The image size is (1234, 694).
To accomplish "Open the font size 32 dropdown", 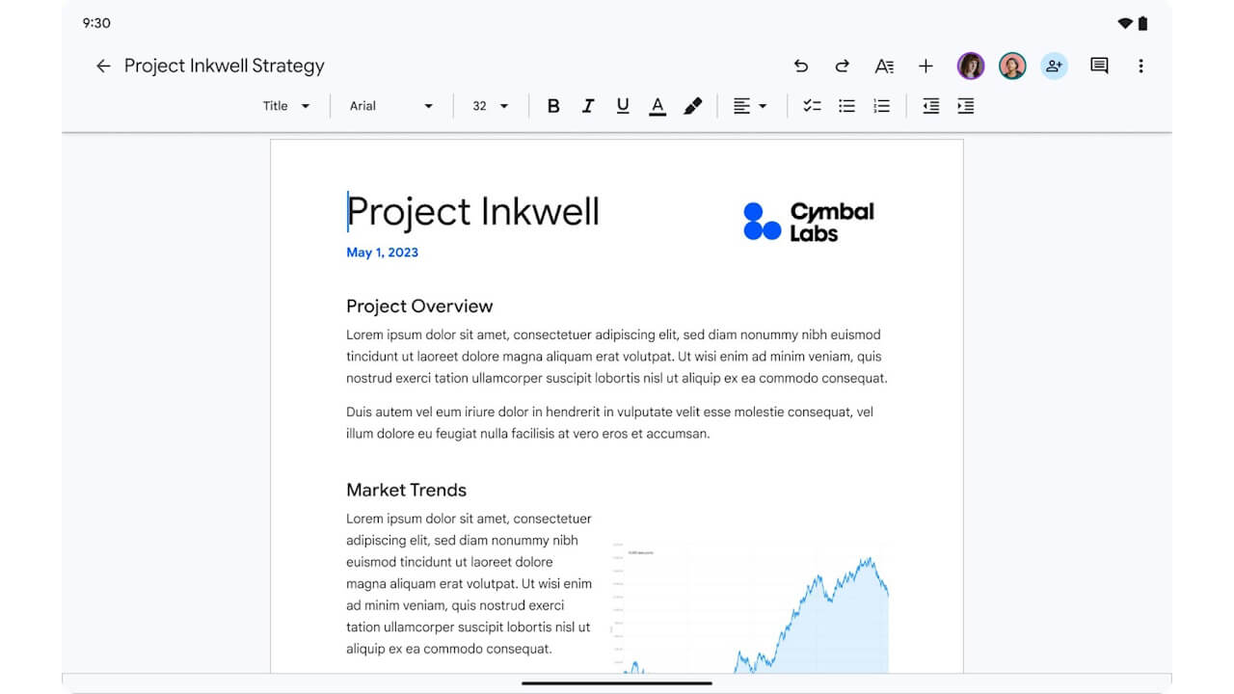I will pos(491,106).
